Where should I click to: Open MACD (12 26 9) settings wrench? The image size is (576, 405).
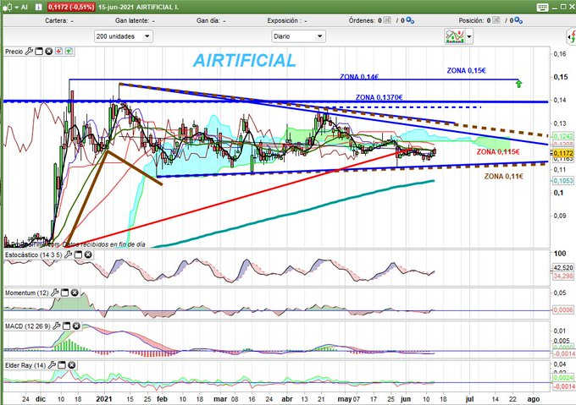click(x=56, y=326)
